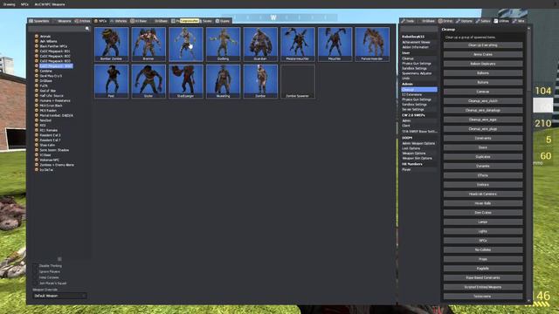Click the Ammo Crates cleanup button
The width and height of the screenshot is (559, 314).
[x=483, y=54]
